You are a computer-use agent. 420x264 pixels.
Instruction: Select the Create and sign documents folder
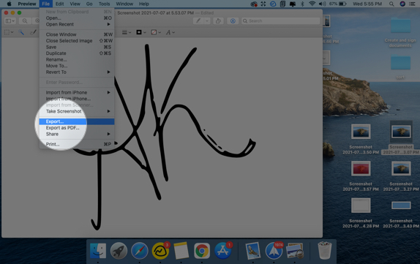point(400,32)
